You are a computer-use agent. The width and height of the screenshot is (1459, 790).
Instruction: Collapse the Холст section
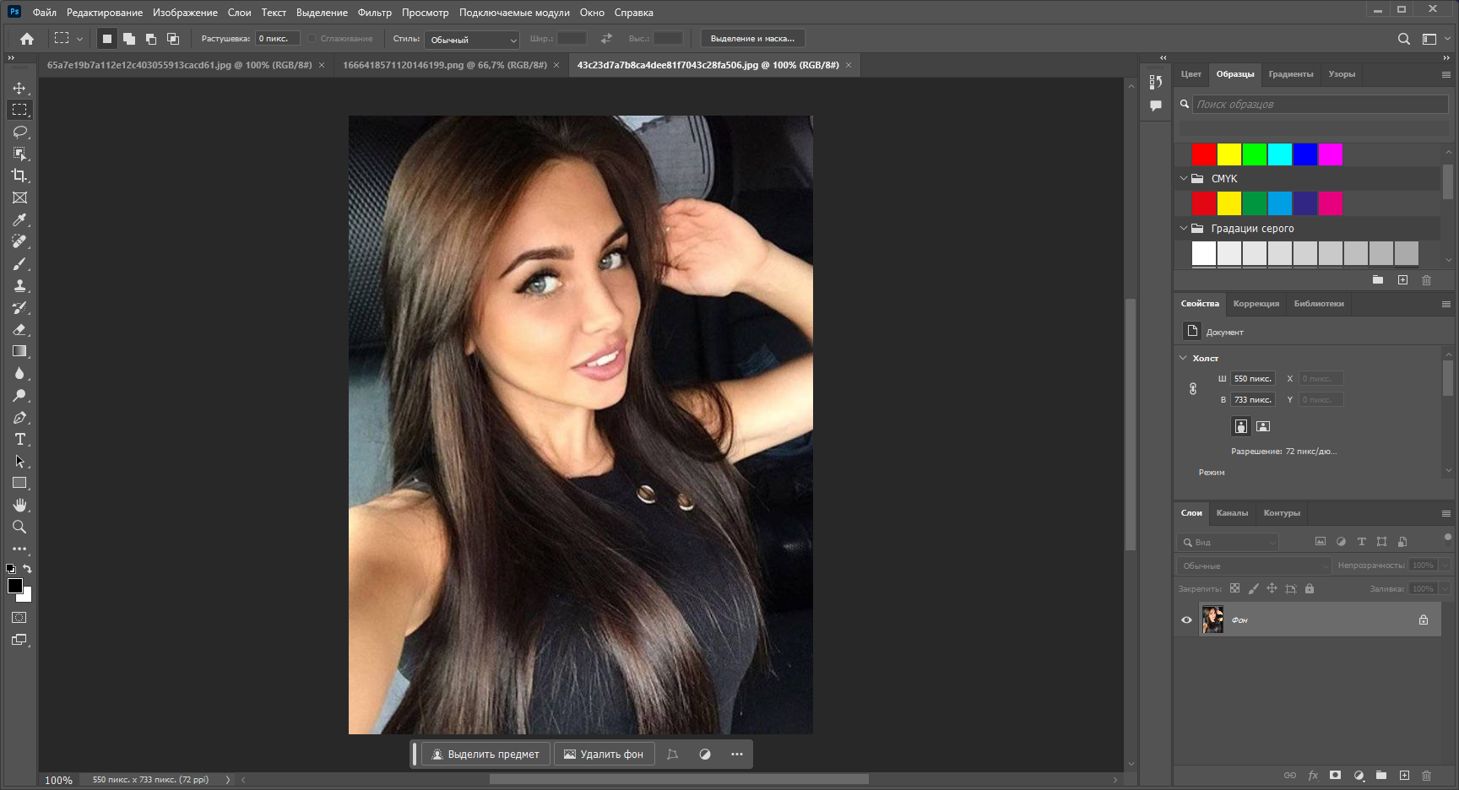tap(1183, 358)
